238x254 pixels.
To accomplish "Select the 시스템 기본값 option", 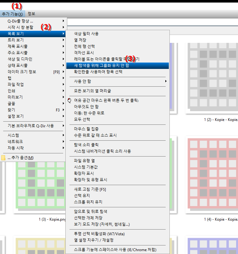I will [x=117, y=167].
